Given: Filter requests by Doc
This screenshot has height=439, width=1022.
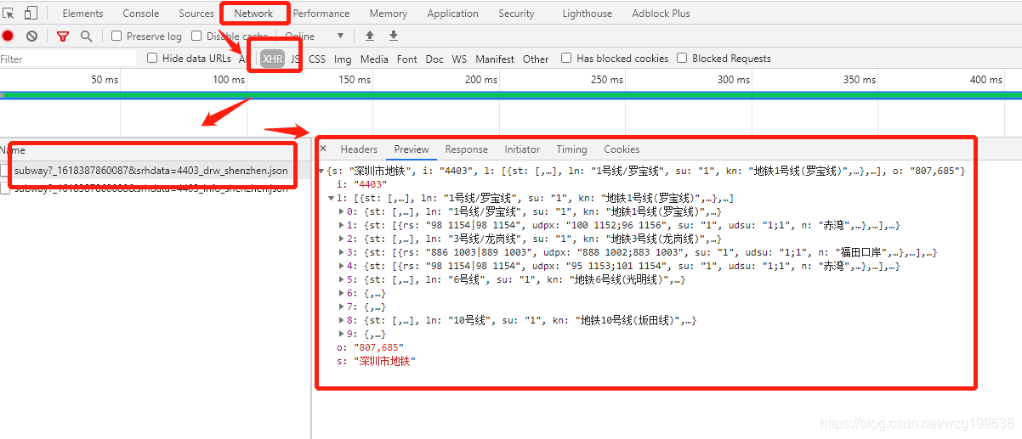Looking at the screenshot, I should click(x=434, y=59).
